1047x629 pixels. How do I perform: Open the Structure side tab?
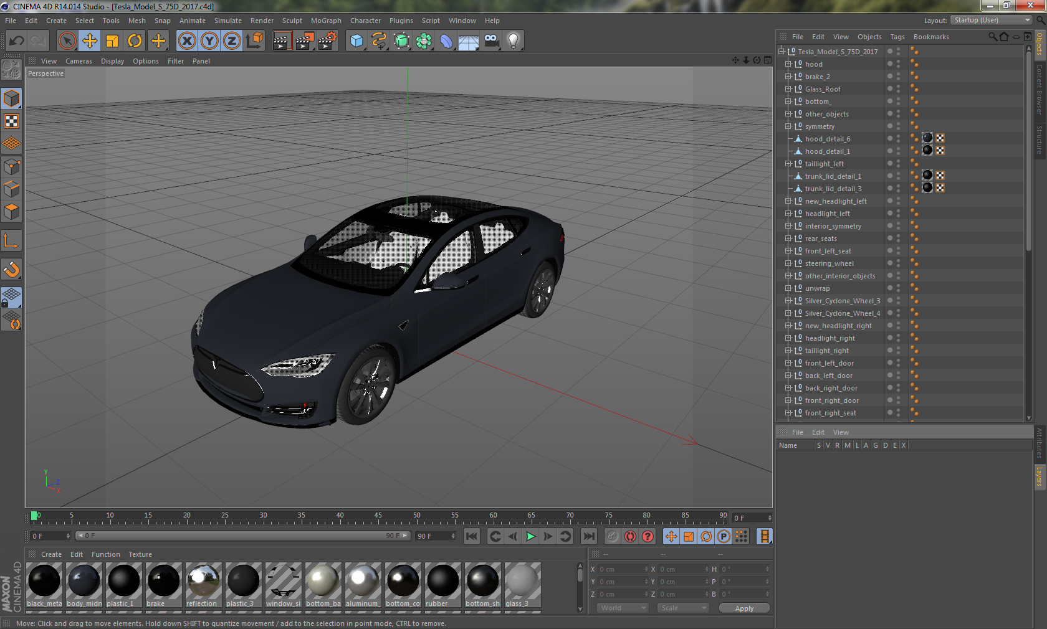click(x=1040, y=140)
